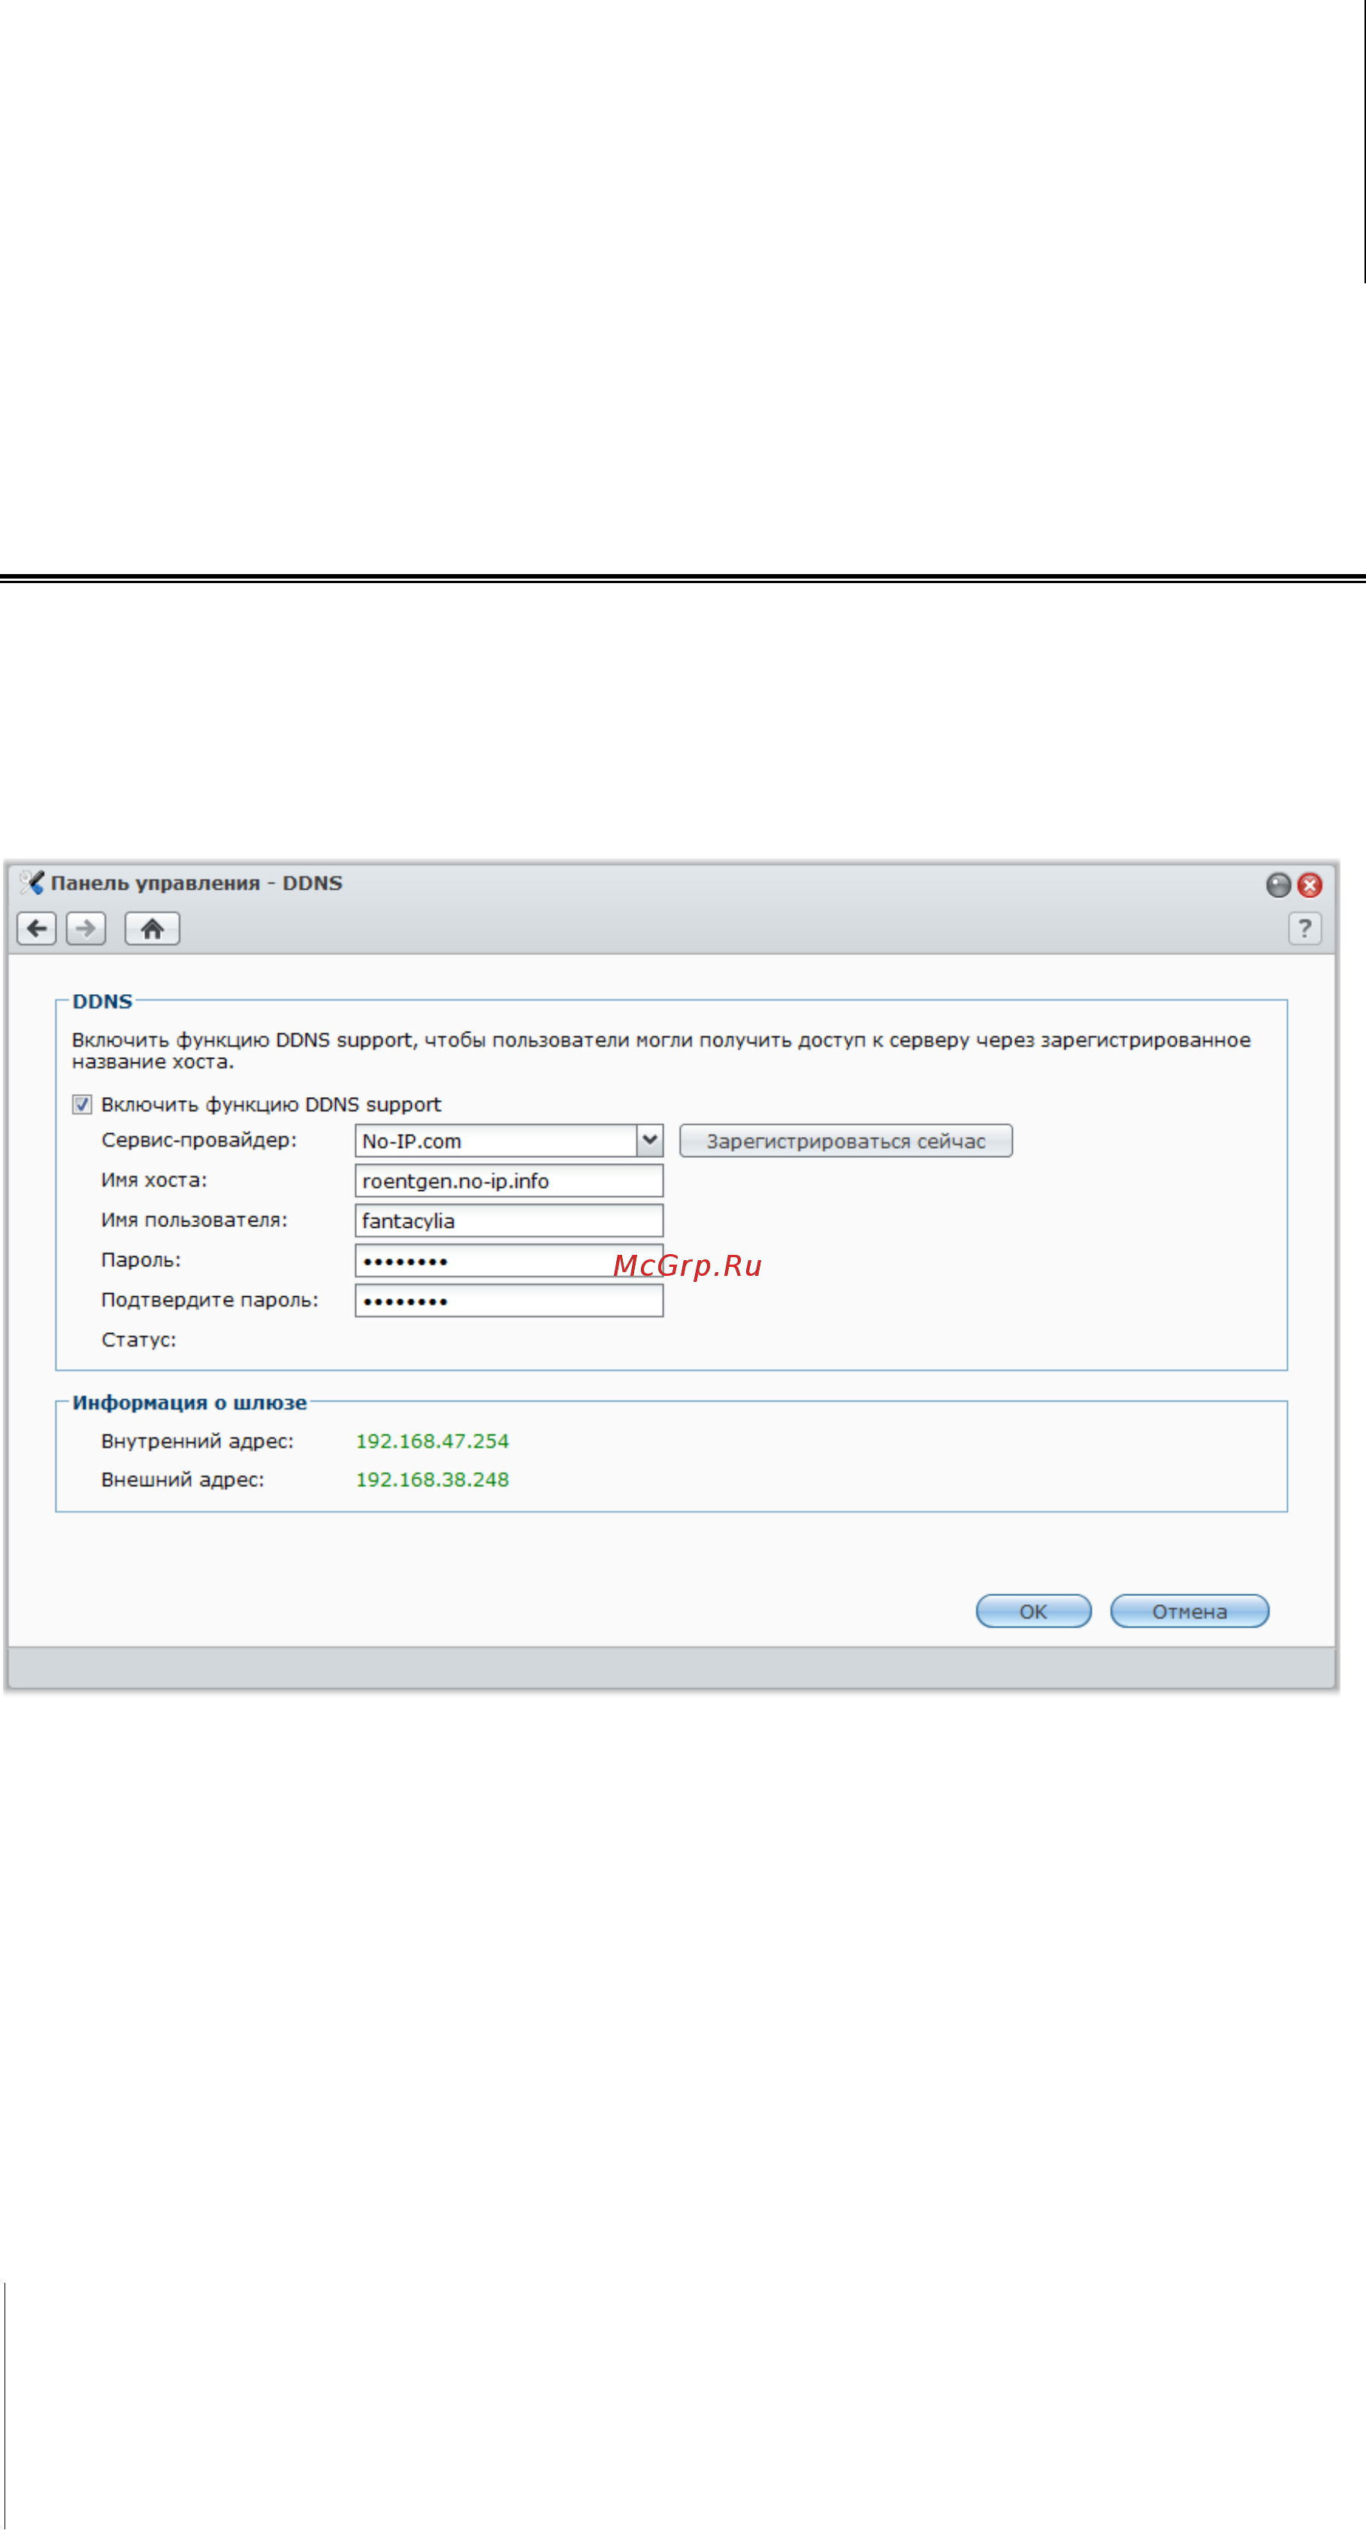
Task: Go back with the left arrow button
Action: (x=36, y=928)
